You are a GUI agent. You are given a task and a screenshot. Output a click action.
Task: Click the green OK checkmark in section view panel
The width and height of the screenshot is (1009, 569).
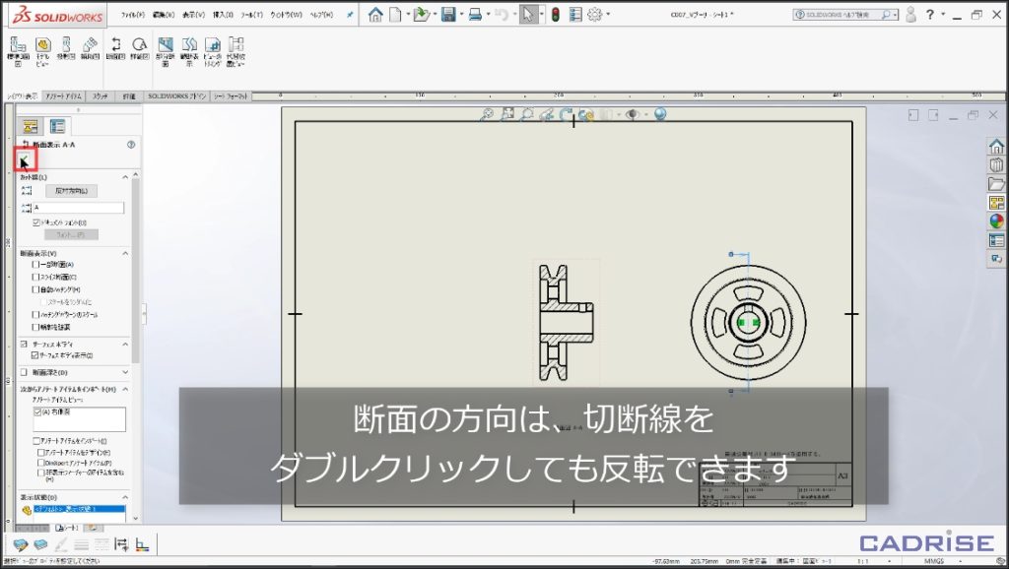point(25,159)
